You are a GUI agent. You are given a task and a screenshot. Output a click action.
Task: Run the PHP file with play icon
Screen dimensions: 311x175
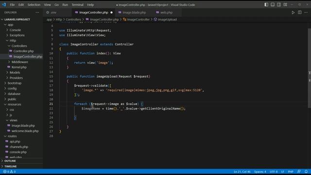(x=293, y=13)
